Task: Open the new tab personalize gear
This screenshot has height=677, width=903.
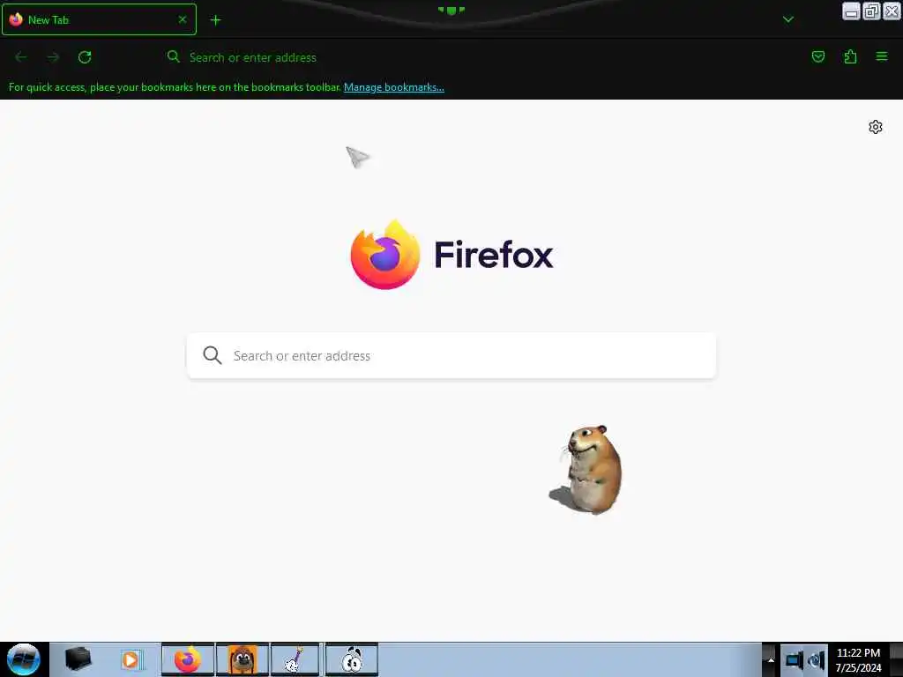Action: tap(876, 127)
